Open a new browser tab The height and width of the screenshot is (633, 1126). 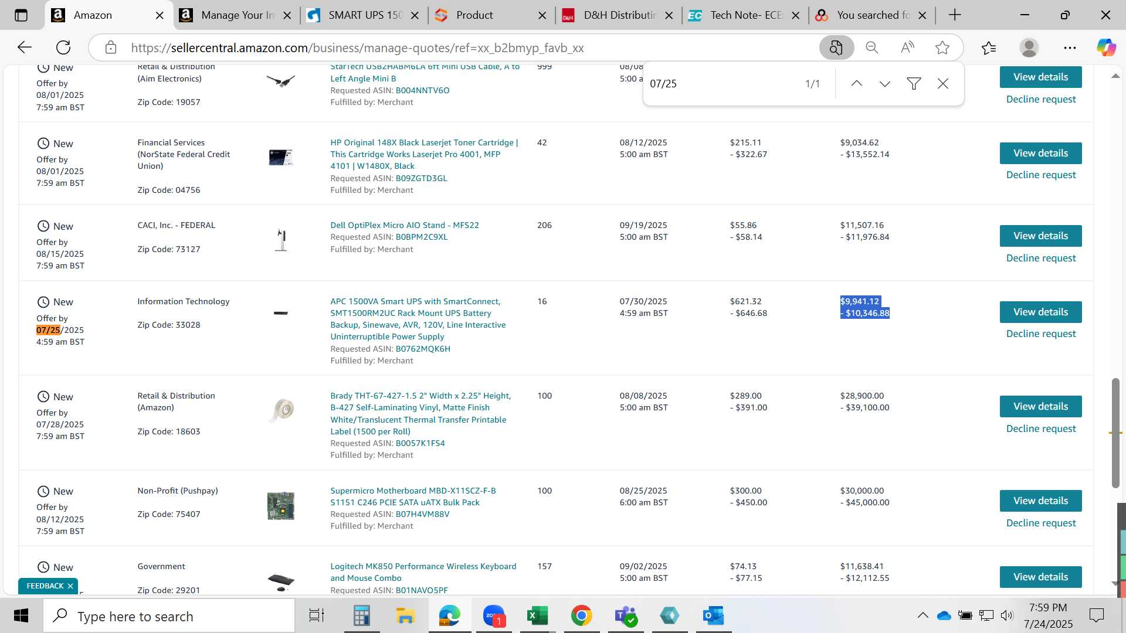tap(955, 15)
